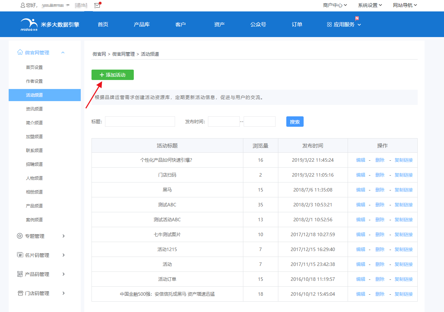The image size is (444, 312).
Task: Open the 商户中心 dropdown
Action: tap(335, 5)
